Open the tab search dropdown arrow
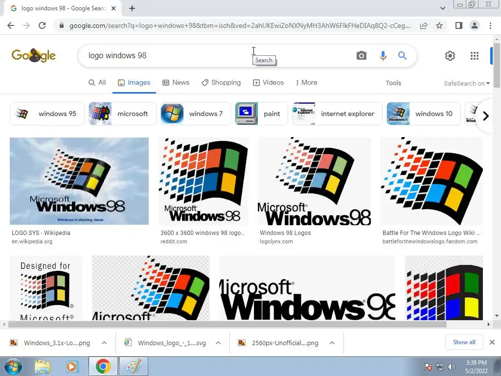 pos(442,8)
